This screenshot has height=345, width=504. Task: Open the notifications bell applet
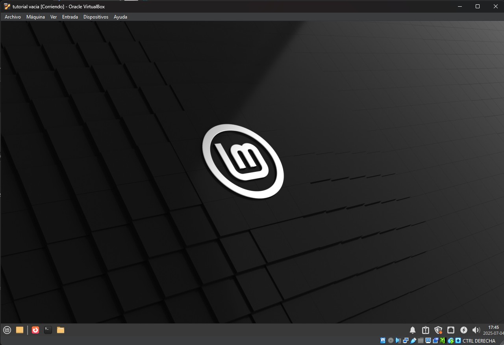413,330
